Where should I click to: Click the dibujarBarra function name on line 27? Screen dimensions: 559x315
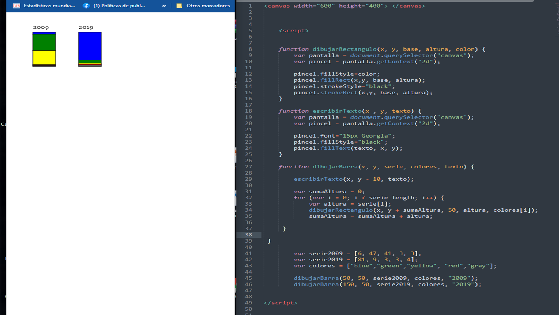click(335, 167)
